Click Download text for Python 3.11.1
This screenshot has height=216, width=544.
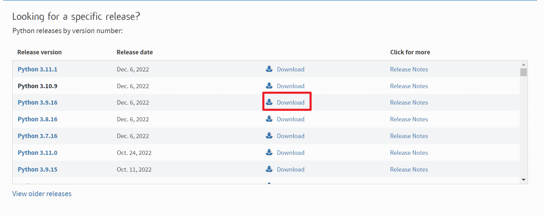coord(291,69)
